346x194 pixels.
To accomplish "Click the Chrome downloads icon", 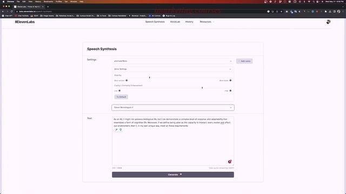I will 330,11.
